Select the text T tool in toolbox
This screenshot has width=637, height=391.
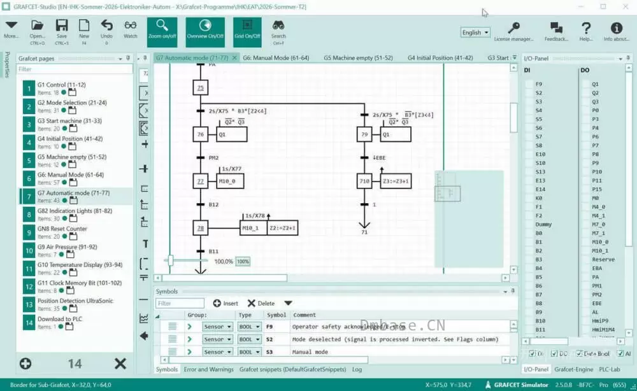(x=145, y=244)
